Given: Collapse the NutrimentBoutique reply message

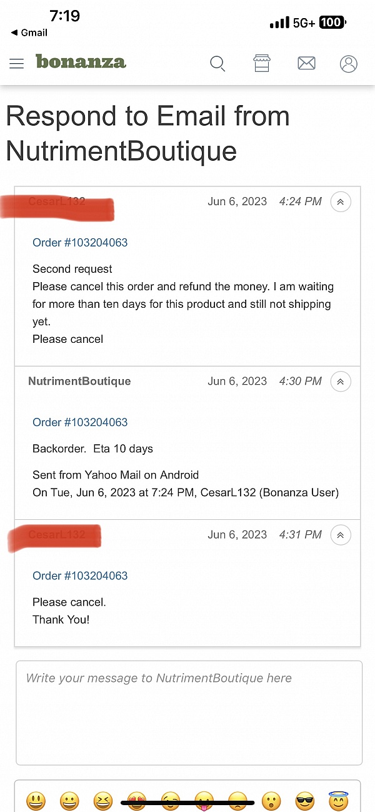Looking at the screenshot, I should (x=340, y=381).
